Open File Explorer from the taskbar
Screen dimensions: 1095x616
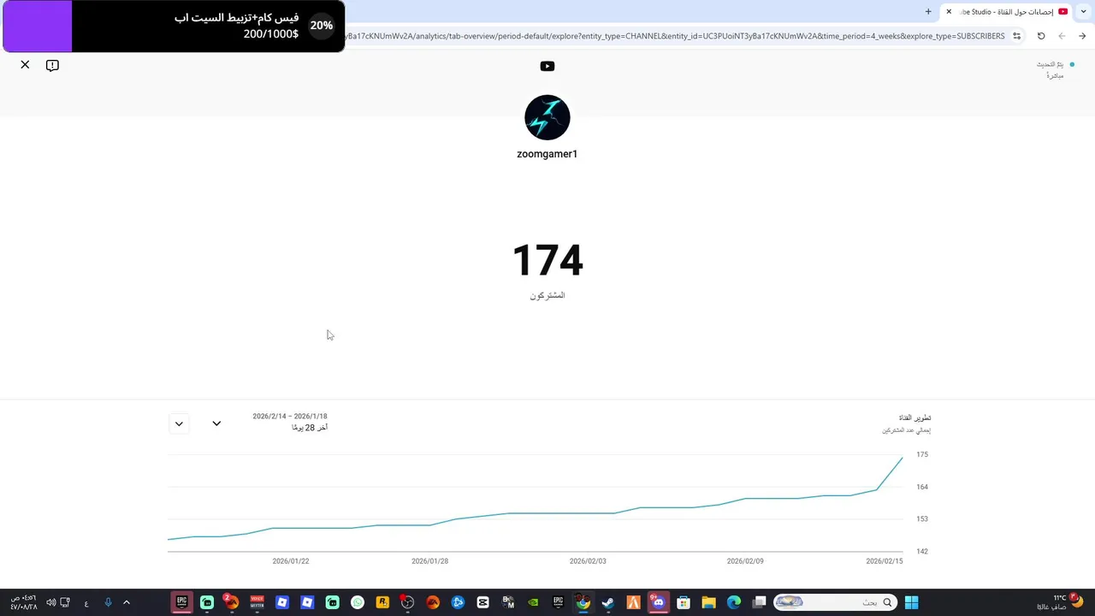click(x=708, y=602)
